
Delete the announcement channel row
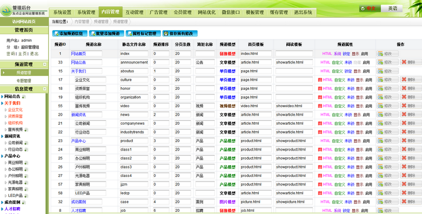pos(410,62)
